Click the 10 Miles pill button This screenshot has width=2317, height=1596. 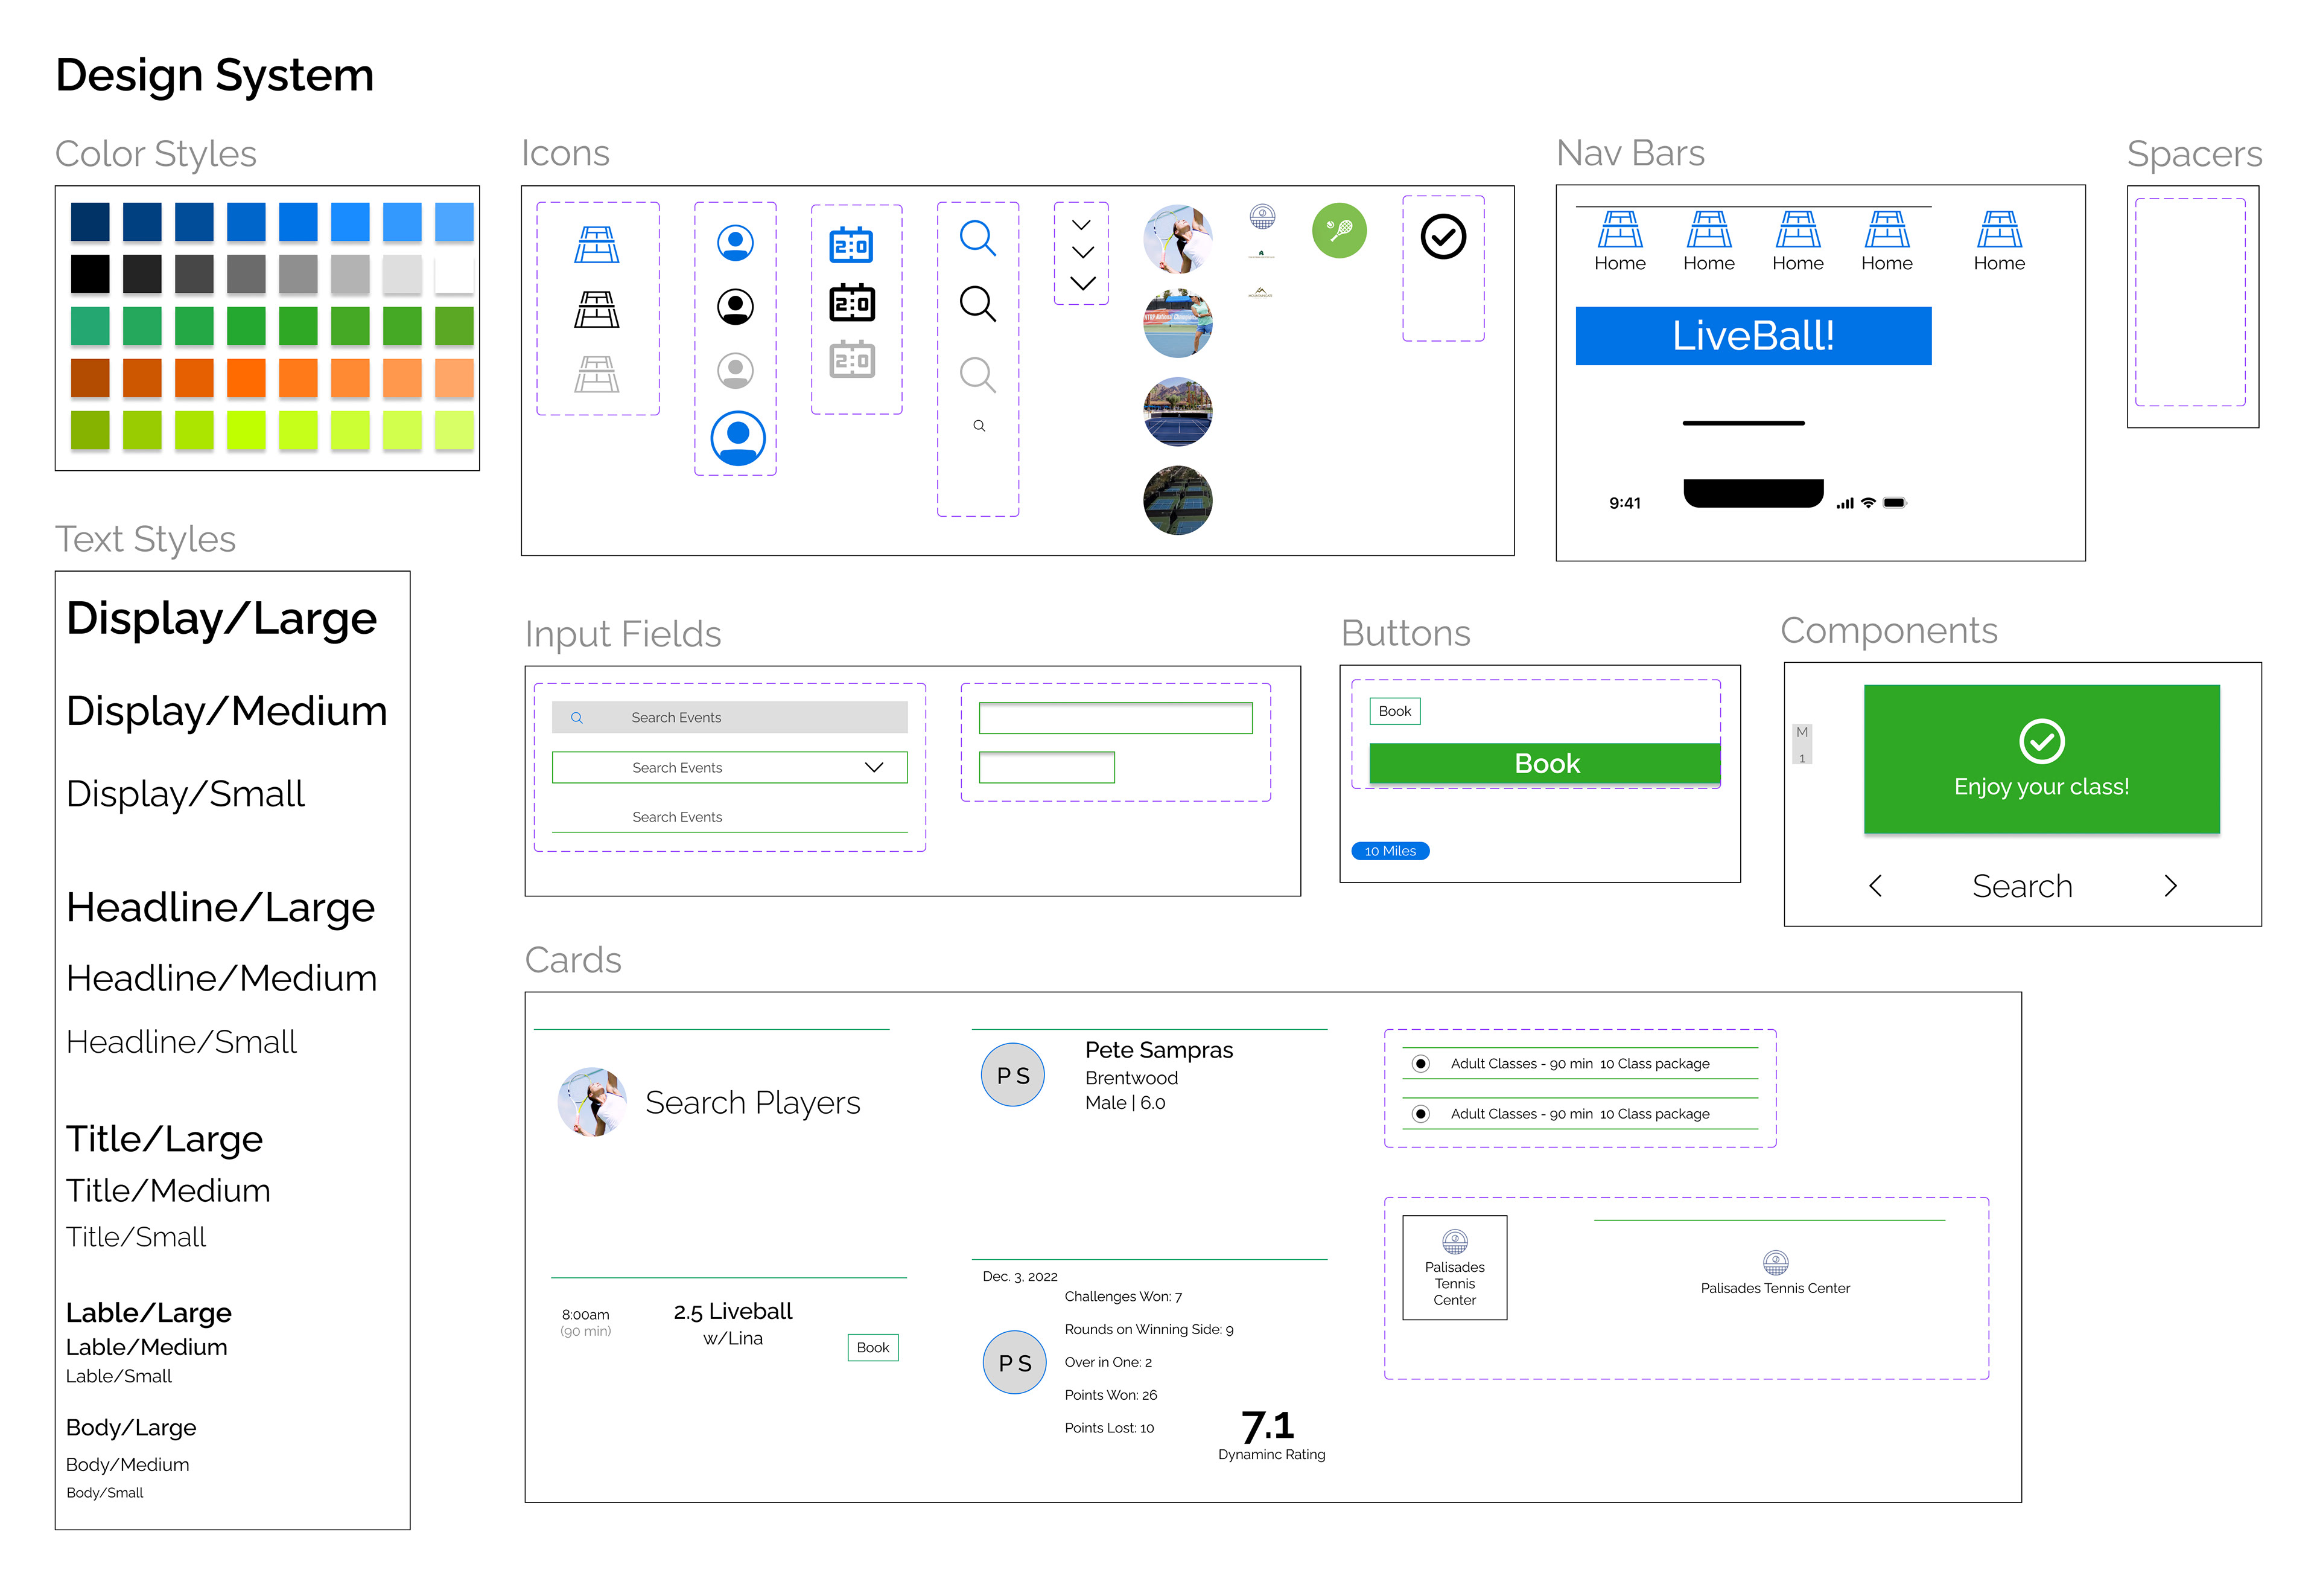point(1390,851)
